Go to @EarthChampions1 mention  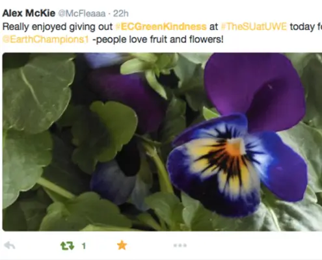tap(46, 40)
